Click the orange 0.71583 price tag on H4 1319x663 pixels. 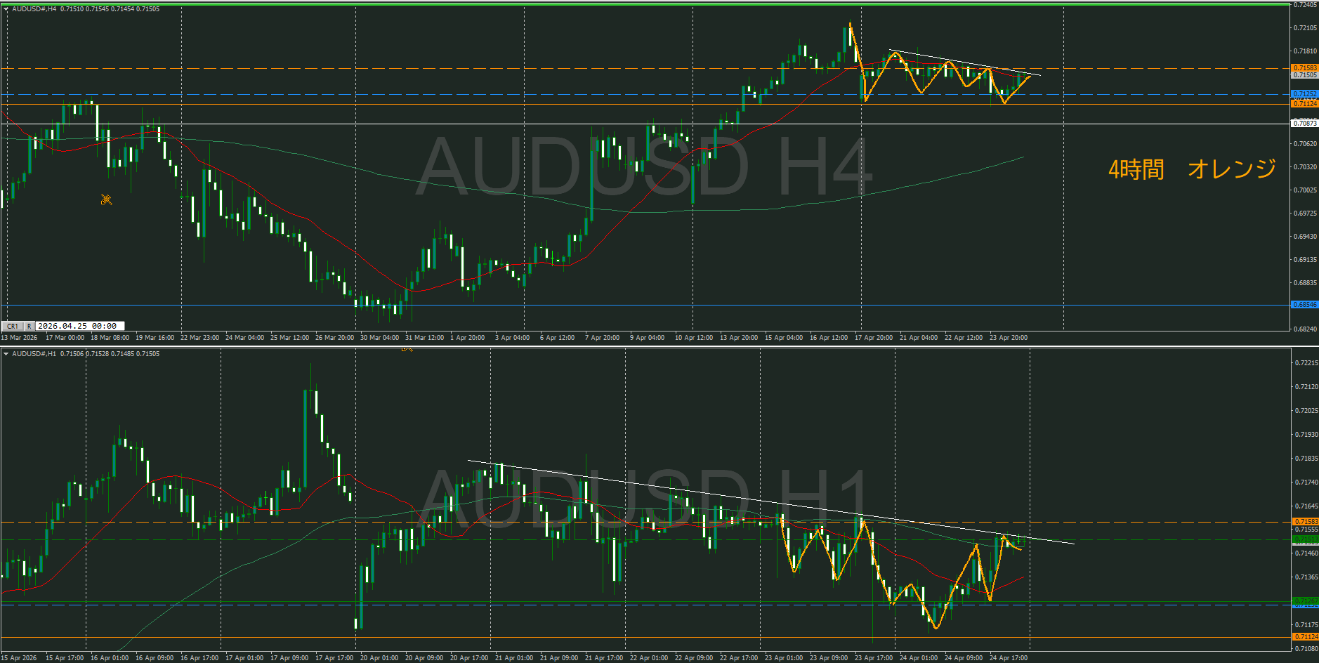1305,68
